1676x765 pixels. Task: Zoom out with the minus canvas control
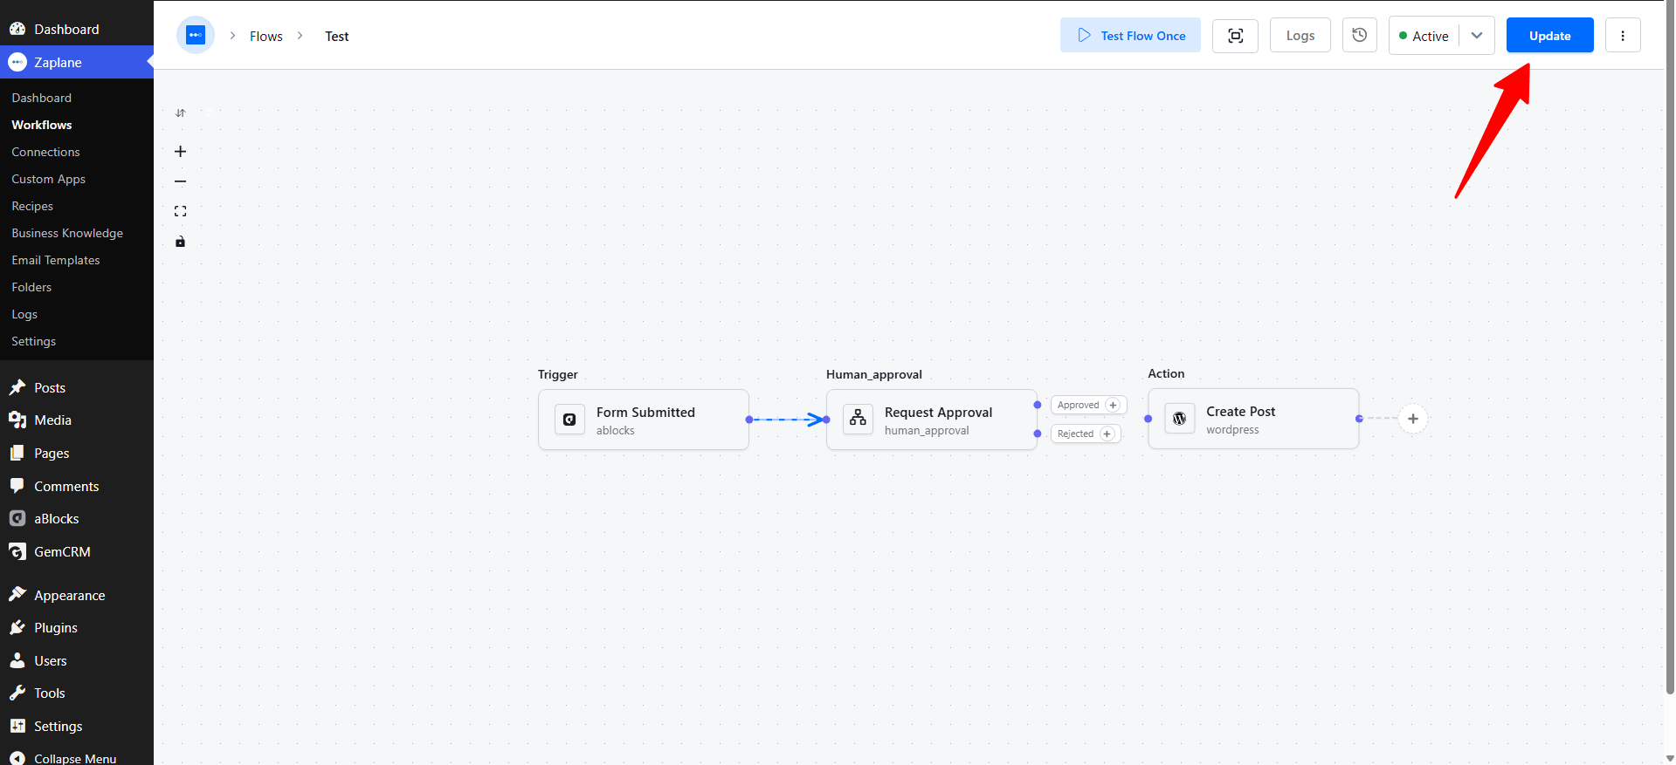coord(181,181)
